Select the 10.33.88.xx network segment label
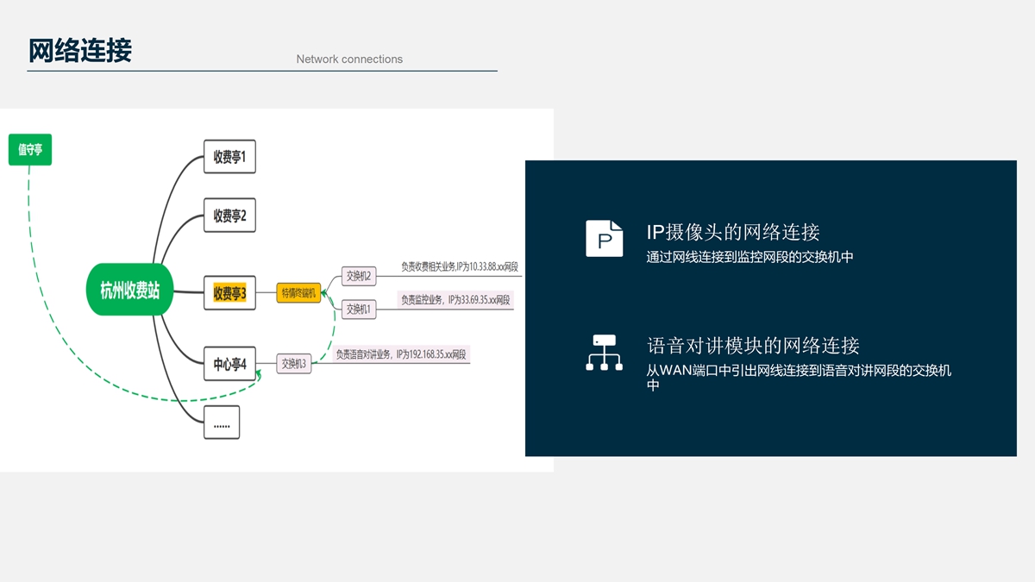1035x582 pixels. [x=459, y=267]
